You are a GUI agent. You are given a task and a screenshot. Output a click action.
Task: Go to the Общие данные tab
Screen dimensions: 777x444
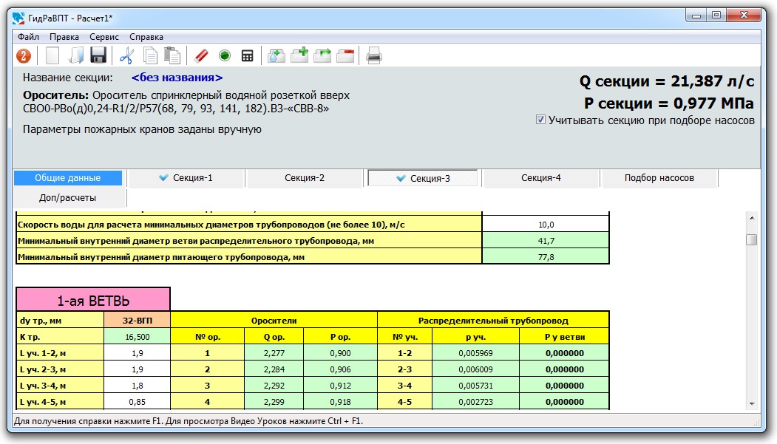[67, 178]
